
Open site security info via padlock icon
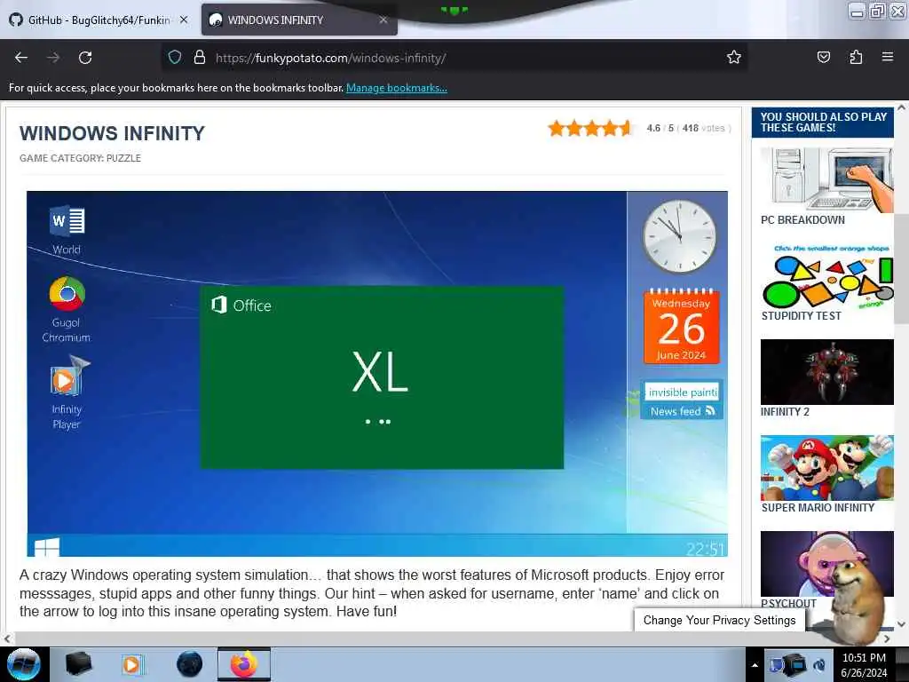(x=200, y=58)
